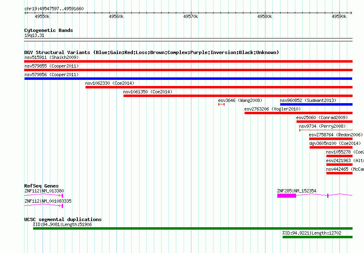Click the Cytogenetic Bands track title
This screenshot has height=253, width=364.
click(x=49, y=30)
